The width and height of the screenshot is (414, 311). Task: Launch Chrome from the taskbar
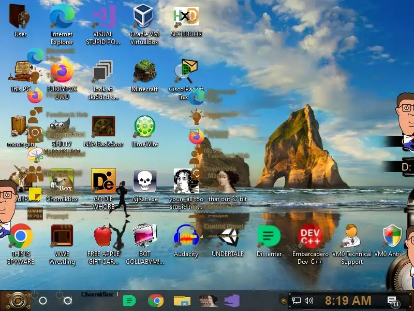pos(156,301)
